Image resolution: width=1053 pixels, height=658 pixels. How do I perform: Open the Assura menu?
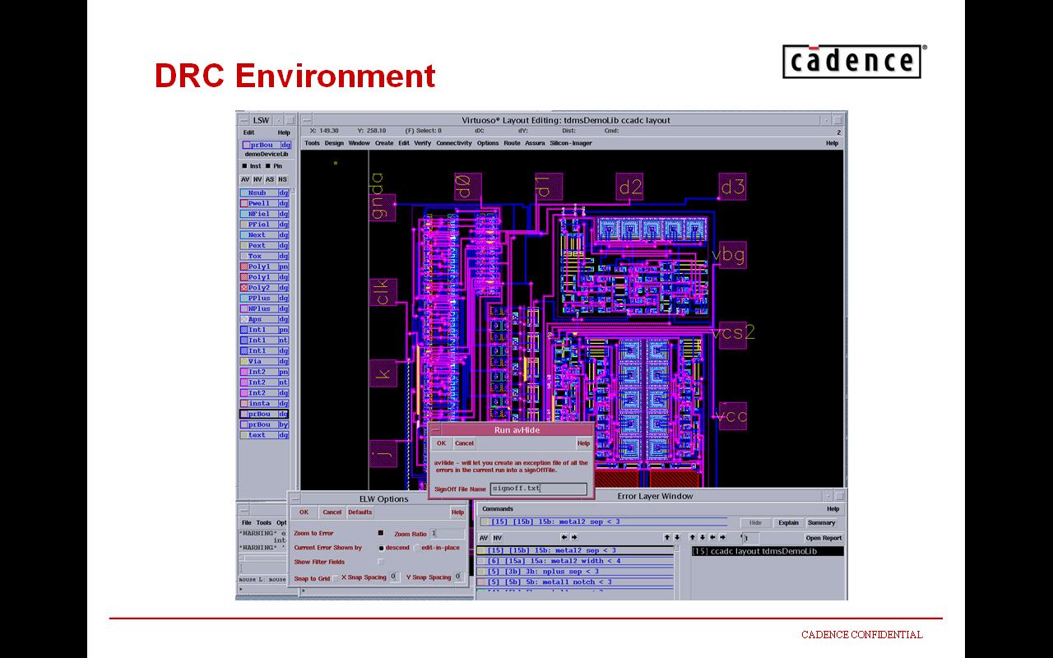tap(535, 143)
